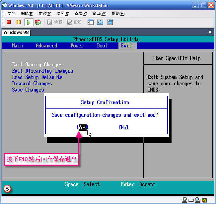Click the VMware window title bar icon
Image resolution: width=216 pixels, height=204 pixels.
[x=4, y=5]
